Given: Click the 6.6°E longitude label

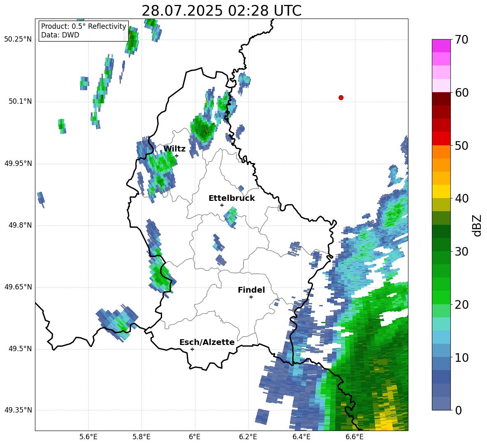Looking at the screenshot, I should [355, 437].
